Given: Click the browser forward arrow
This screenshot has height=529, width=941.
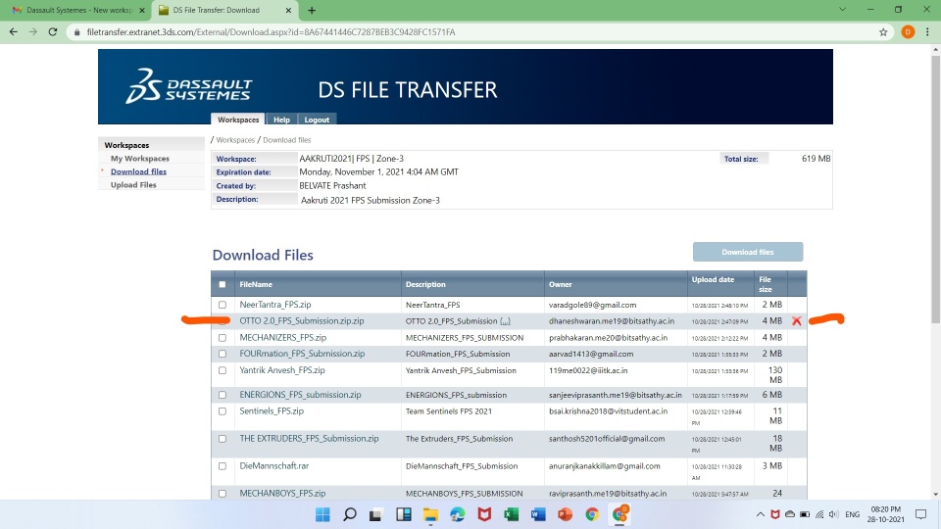Looking at the screenshot, I should tap(33, 31).
